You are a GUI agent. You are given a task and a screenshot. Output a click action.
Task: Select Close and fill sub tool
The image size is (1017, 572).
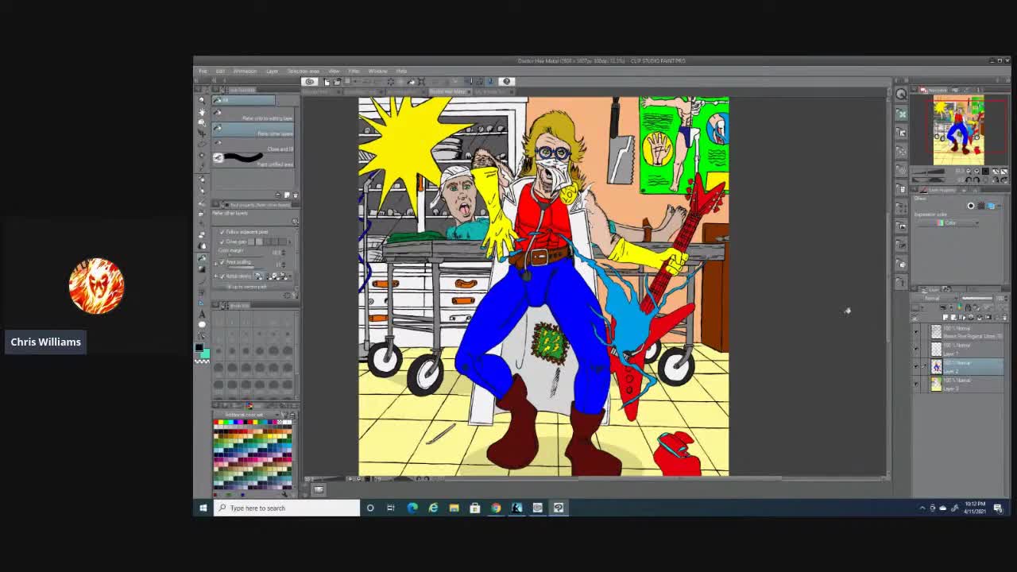click(x=253, y=145)
